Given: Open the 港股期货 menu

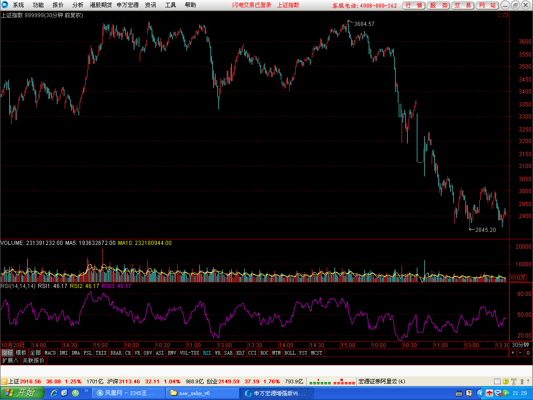Looking at the screenshot, I should (x=101, y=5).
